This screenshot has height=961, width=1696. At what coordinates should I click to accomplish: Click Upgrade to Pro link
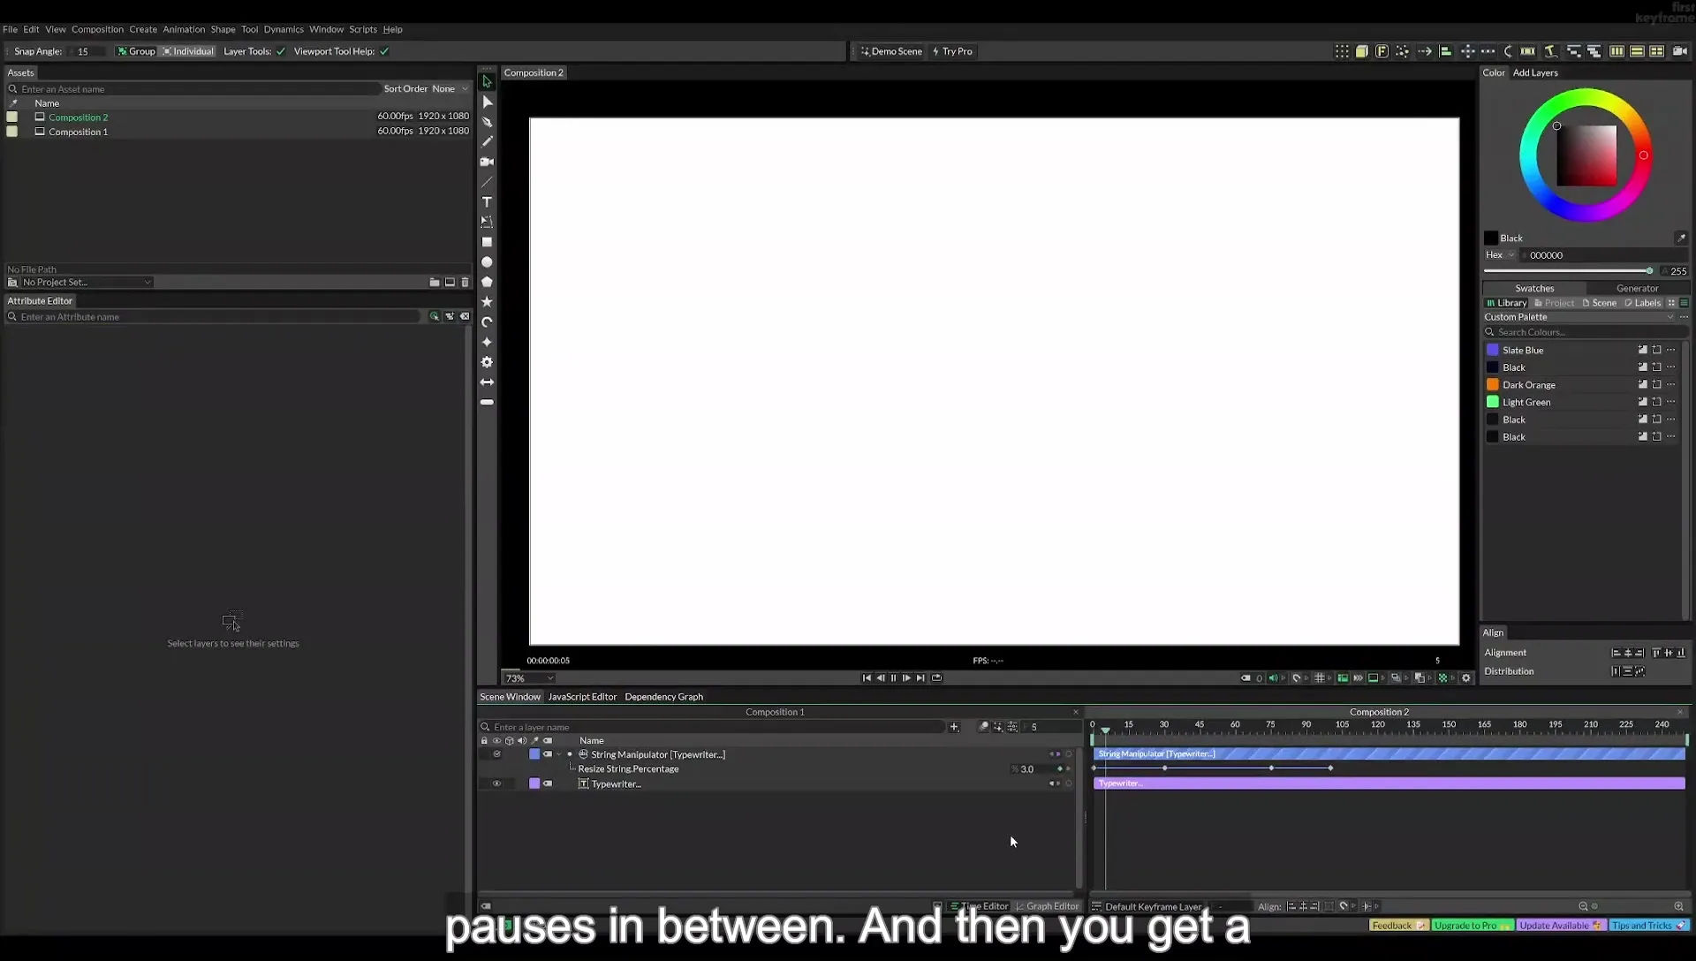coord(1472,926)
